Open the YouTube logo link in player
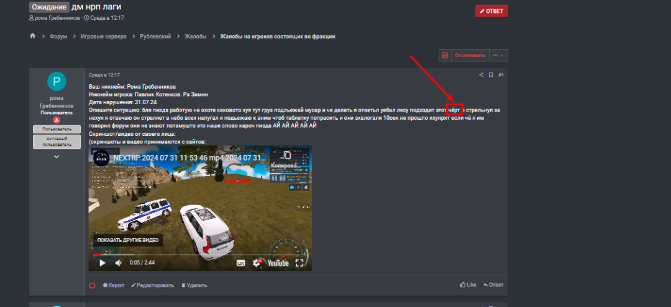 tap(278, 263)
